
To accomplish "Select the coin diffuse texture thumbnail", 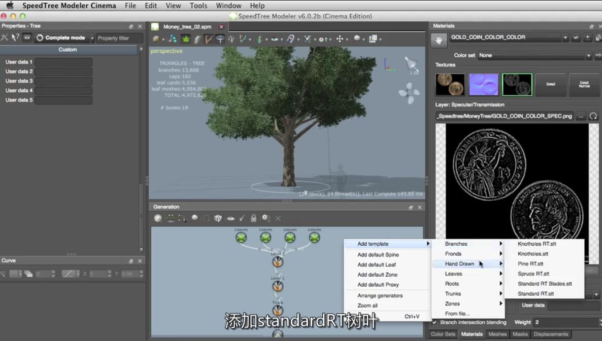I will pyautogui.click(x=450, y=84).
